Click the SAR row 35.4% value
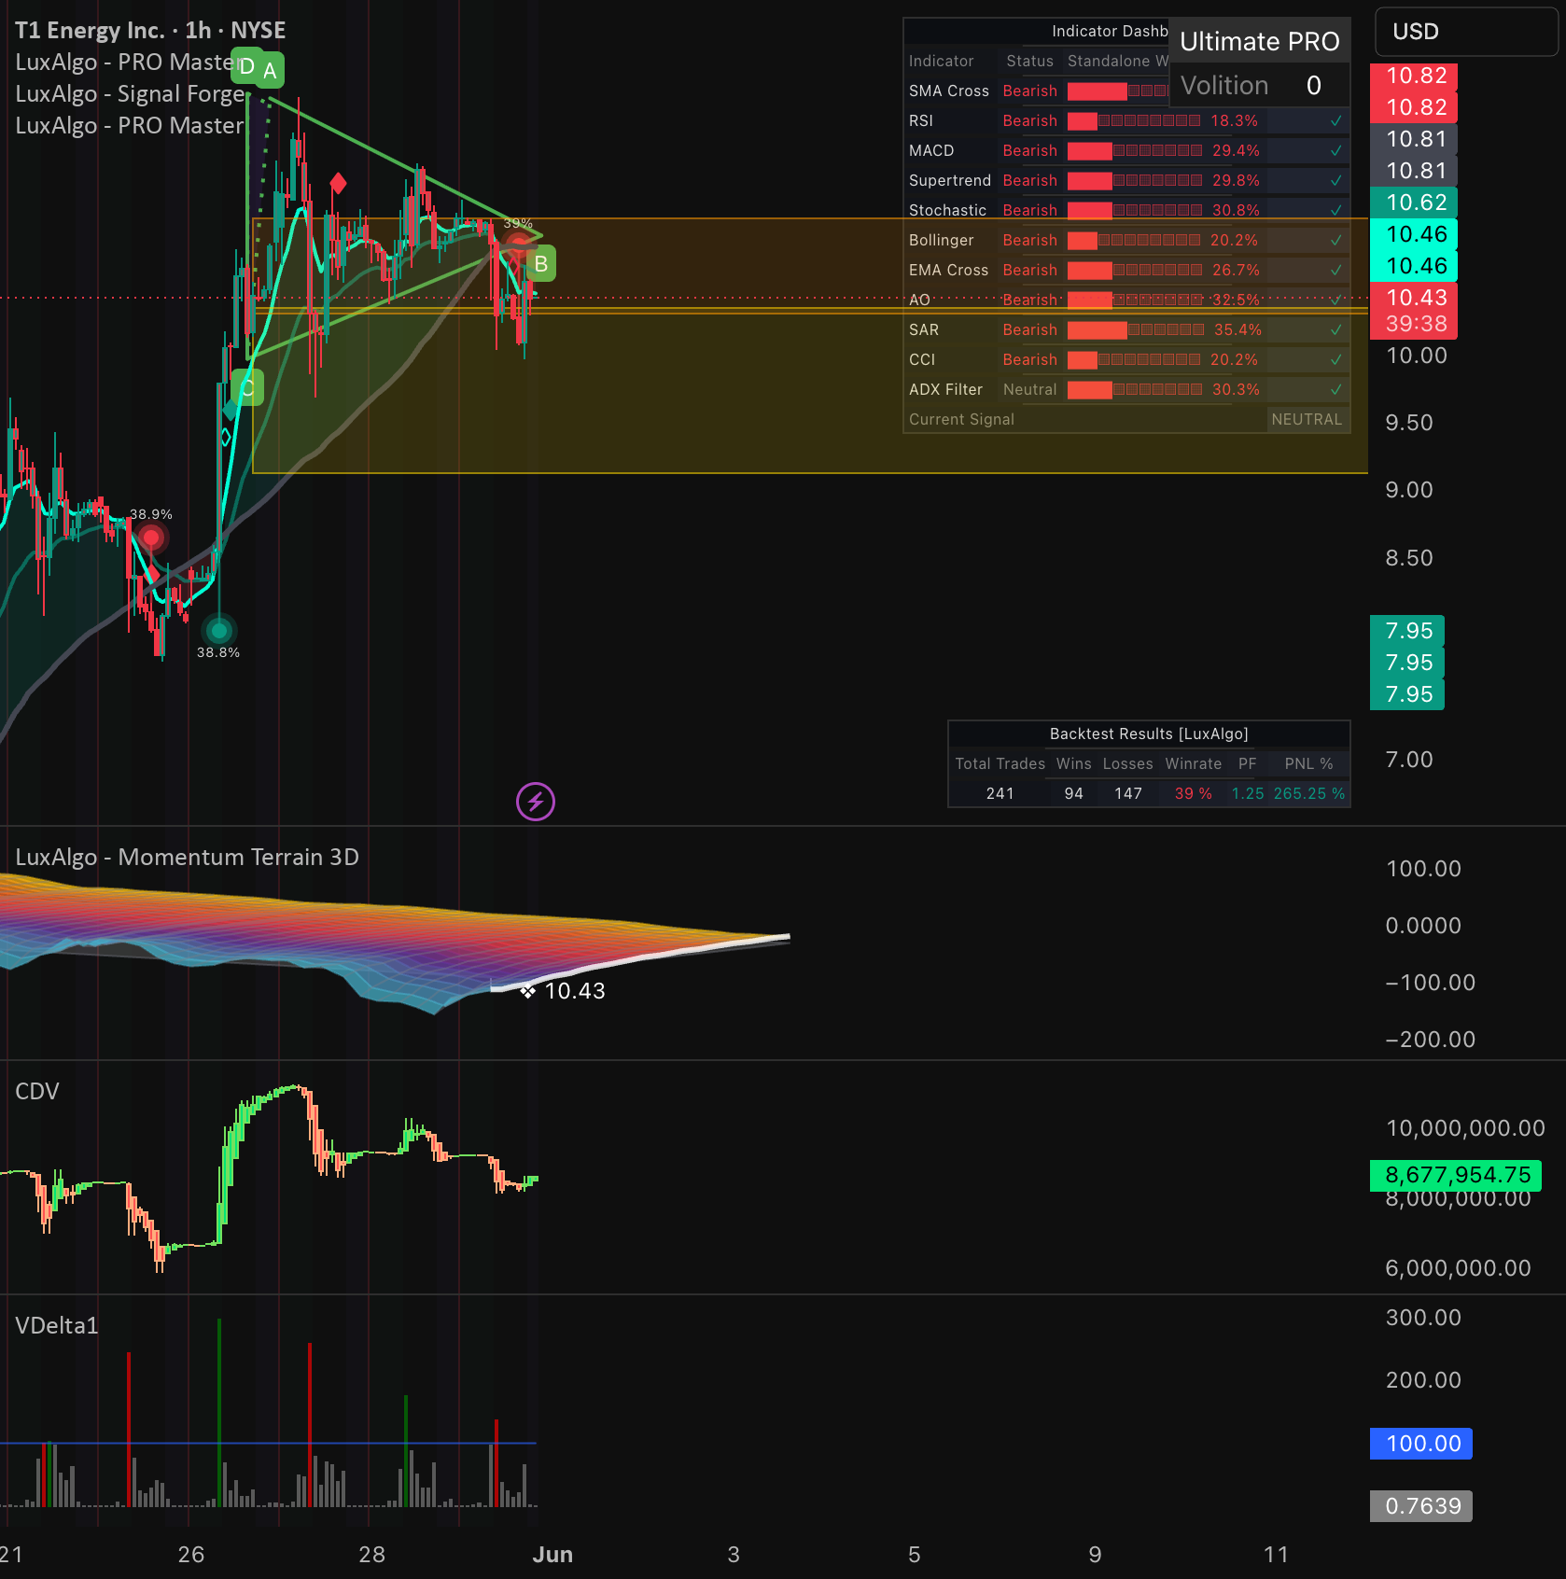 [x=1237, y=329]
